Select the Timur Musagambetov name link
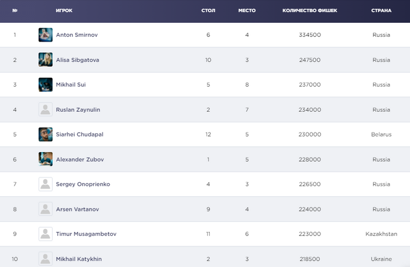The width and height of the screenshot is (410, 267). pyautogui.click(x=86, y=234)
